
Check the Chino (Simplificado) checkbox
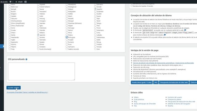coord(10,23)
